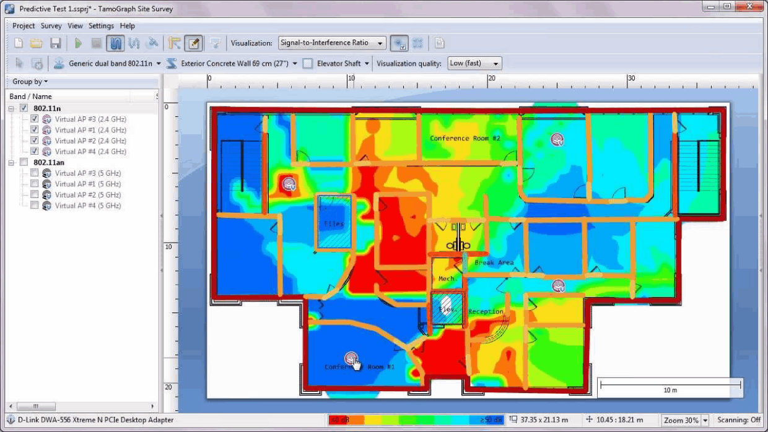Select the continuous survey path tool
The image size is (768, 432).
[x=116, y=43]
